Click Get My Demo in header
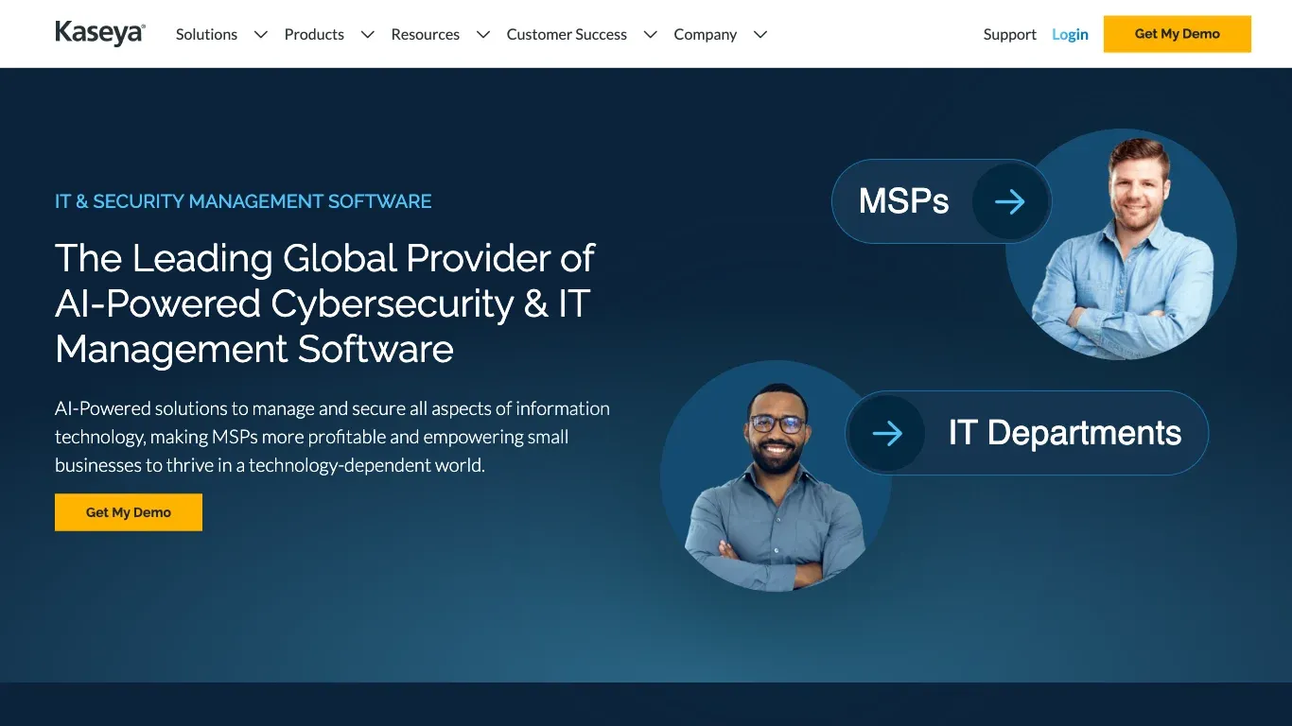 point(1178,34)
